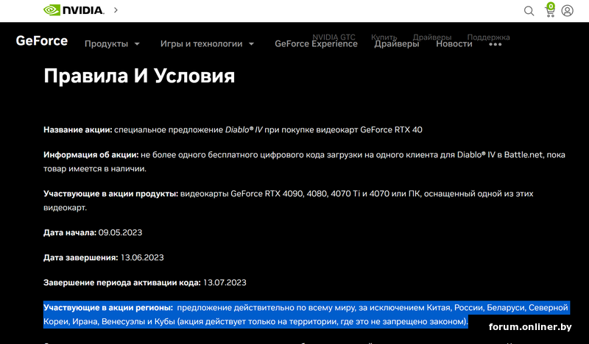Click the Купить link

384,37
